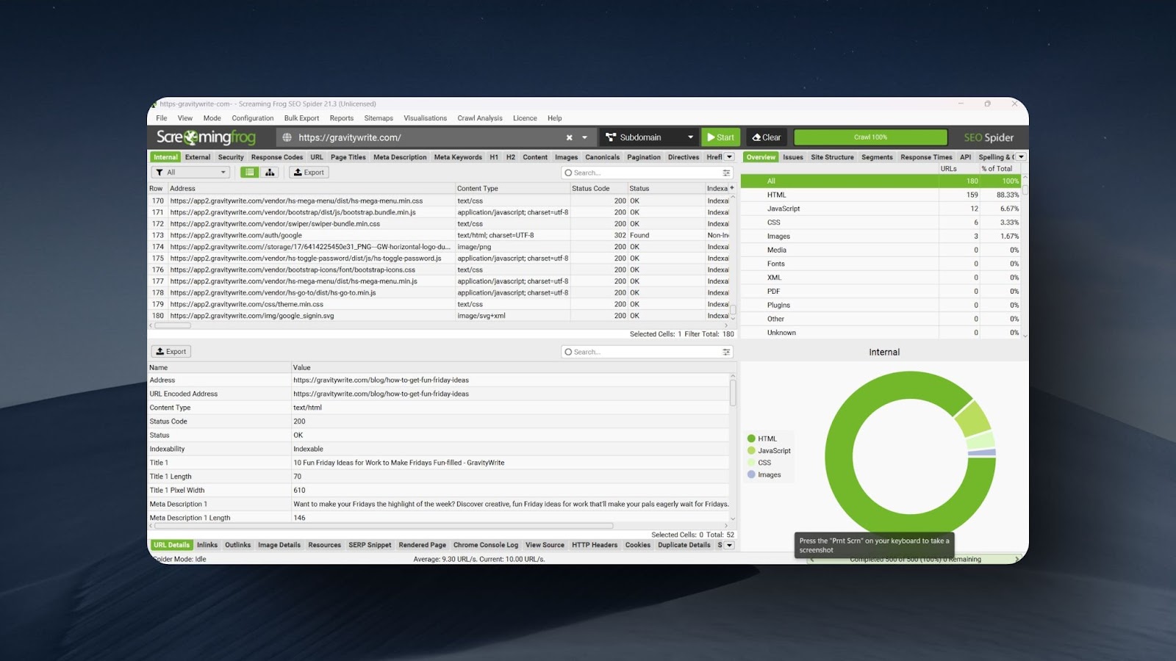
Task: Open the Inlinks bottom tab
Action: 207,545
